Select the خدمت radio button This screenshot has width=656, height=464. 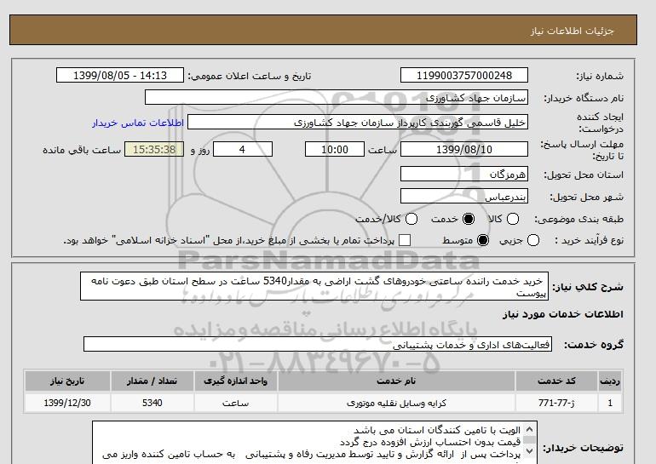pos(469,219)
